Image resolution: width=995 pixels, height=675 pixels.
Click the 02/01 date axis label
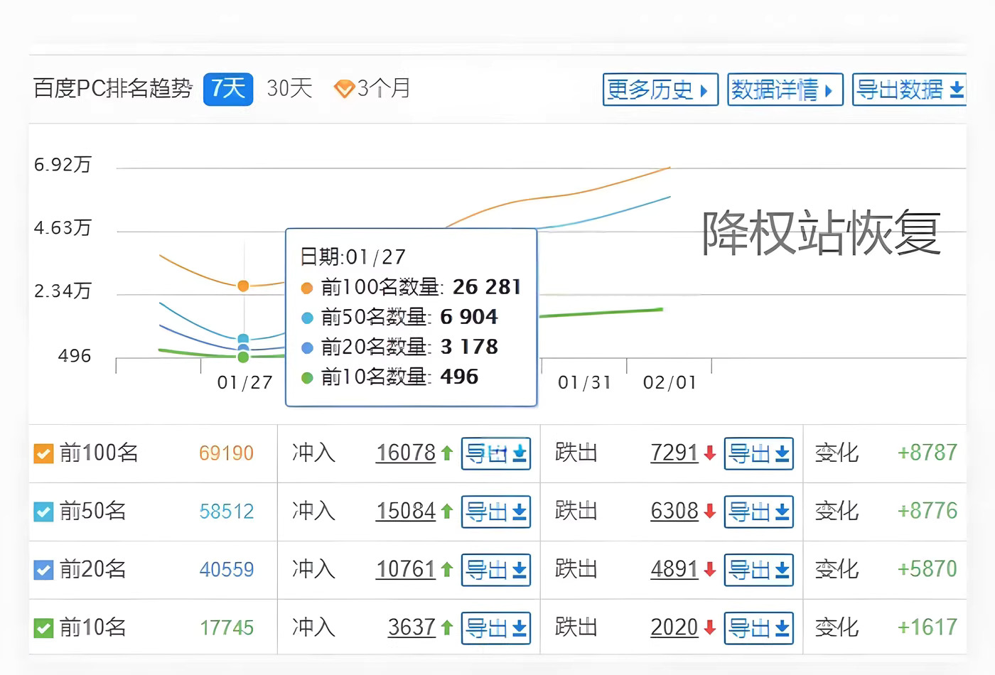[669, 383]
